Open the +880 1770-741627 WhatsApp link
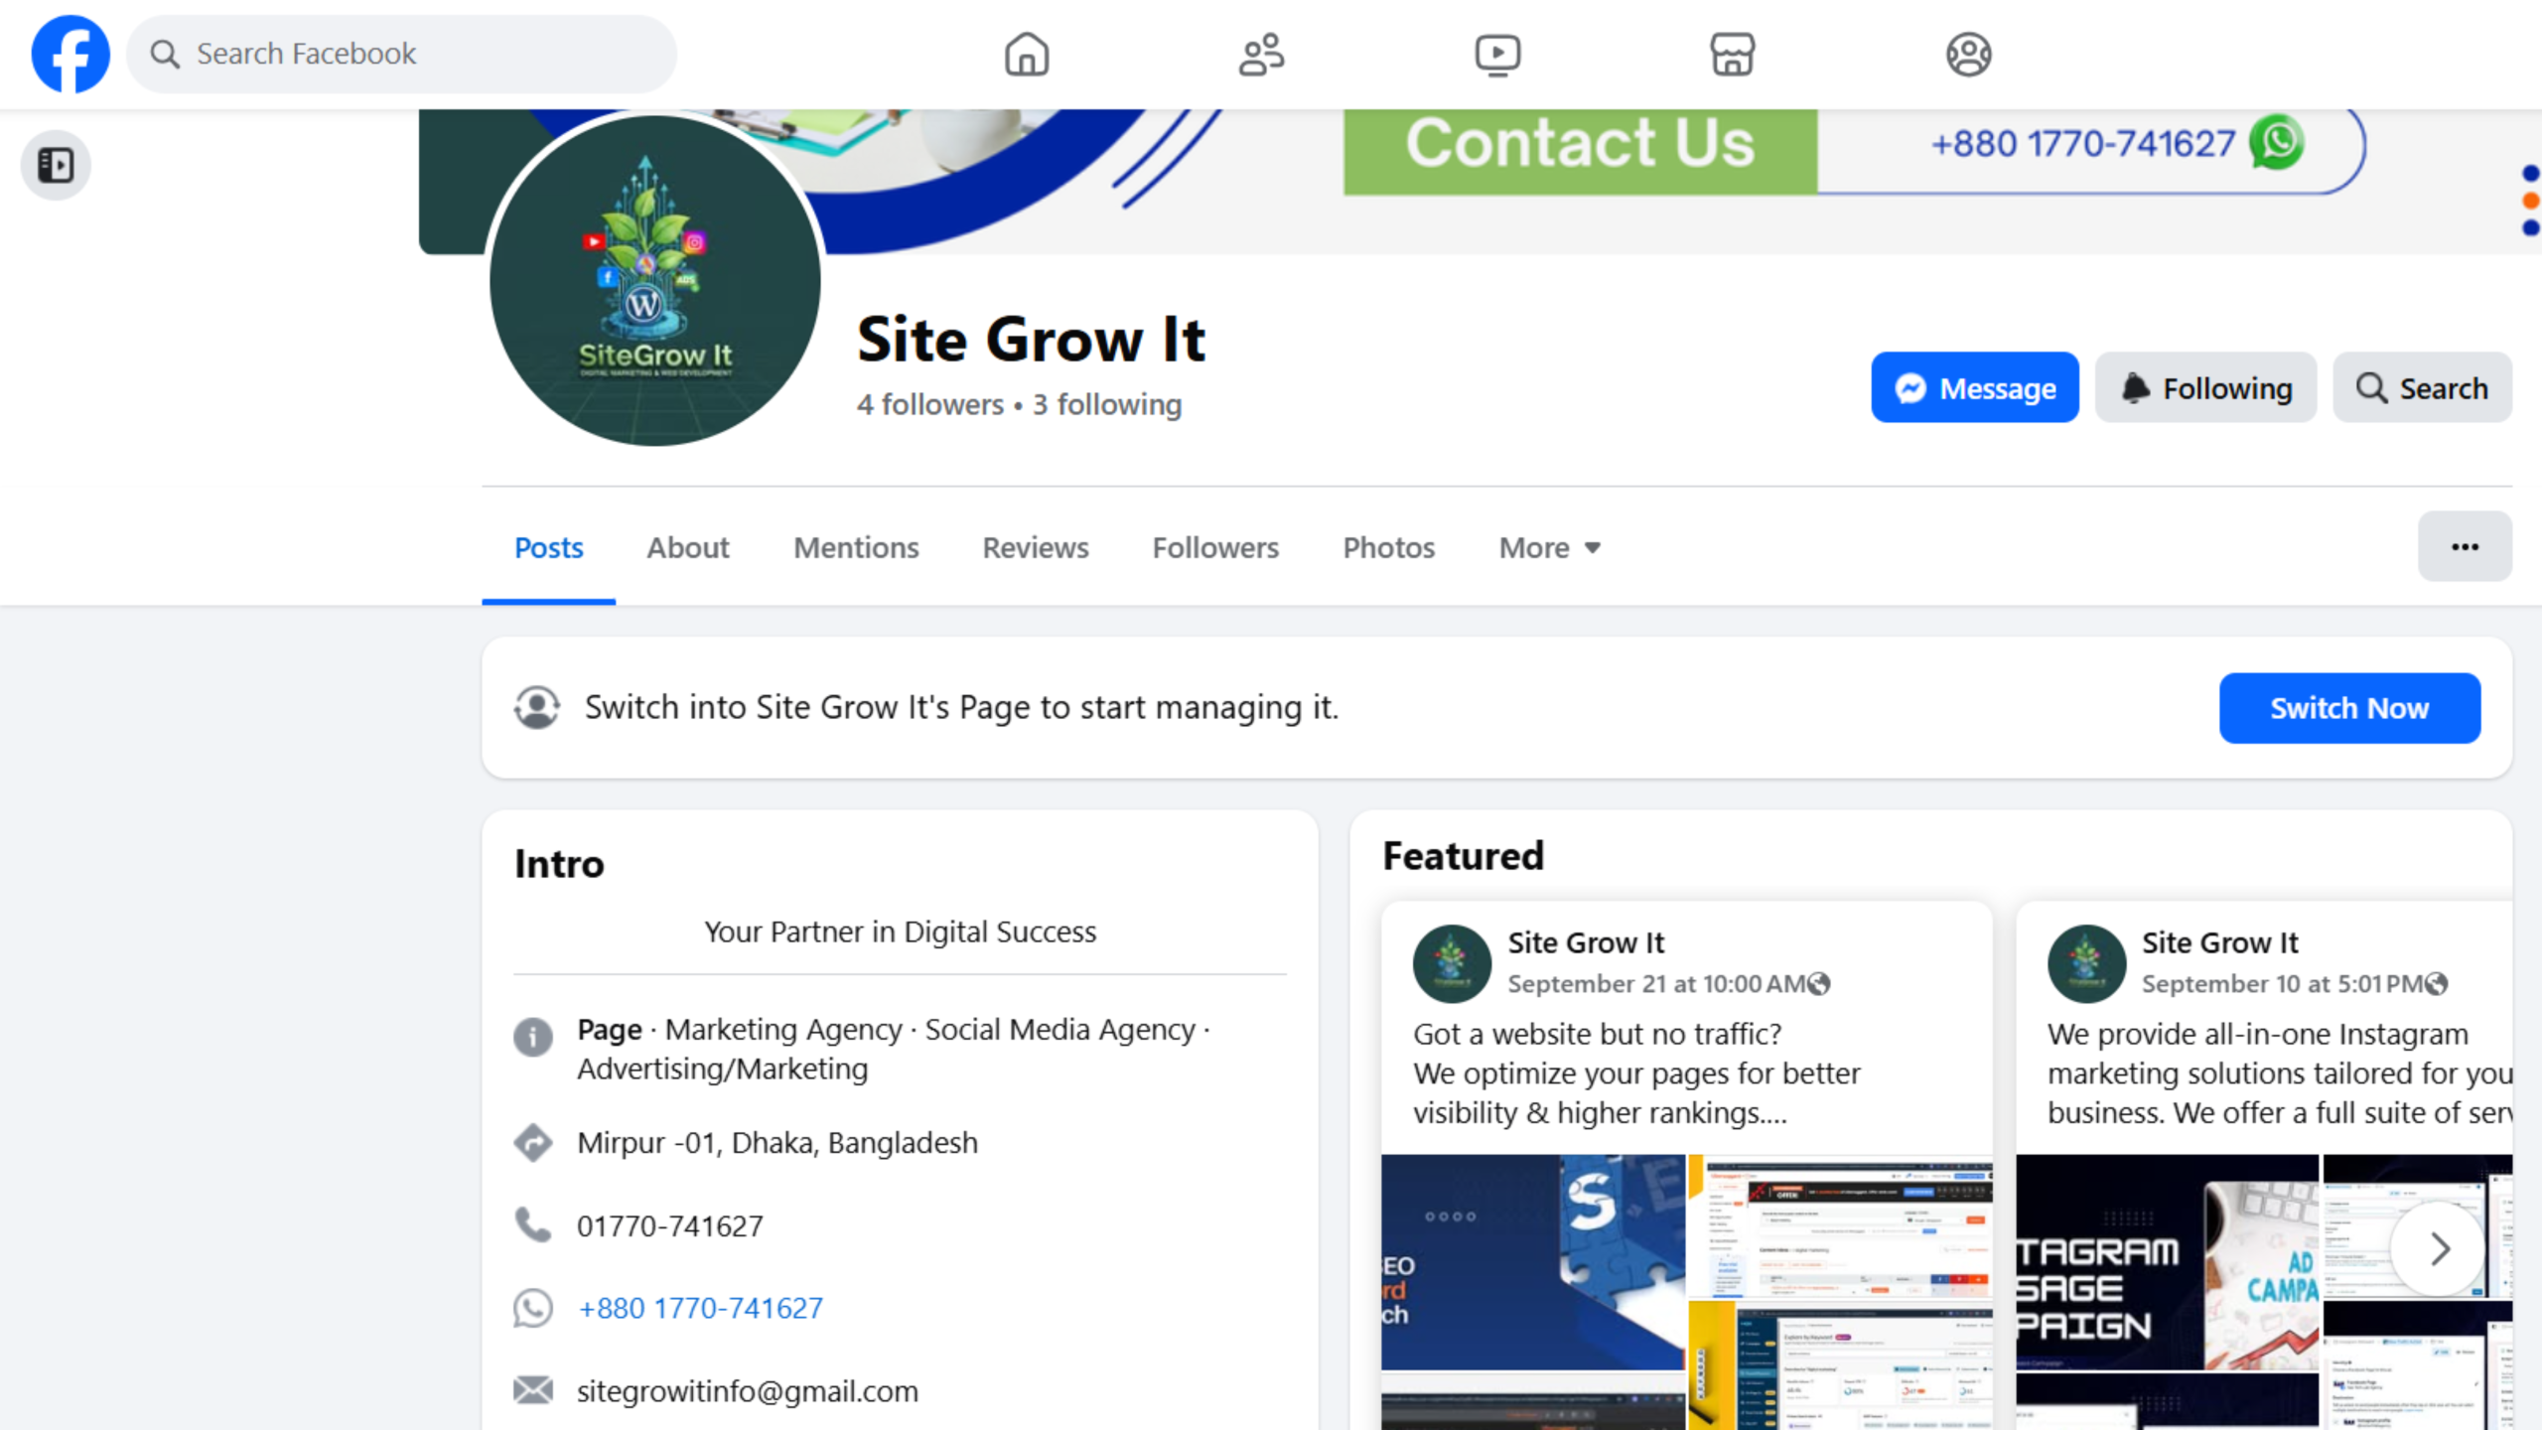Image resolution: width=2542 pixels, height=1430 pixels. coord(700,1308)
